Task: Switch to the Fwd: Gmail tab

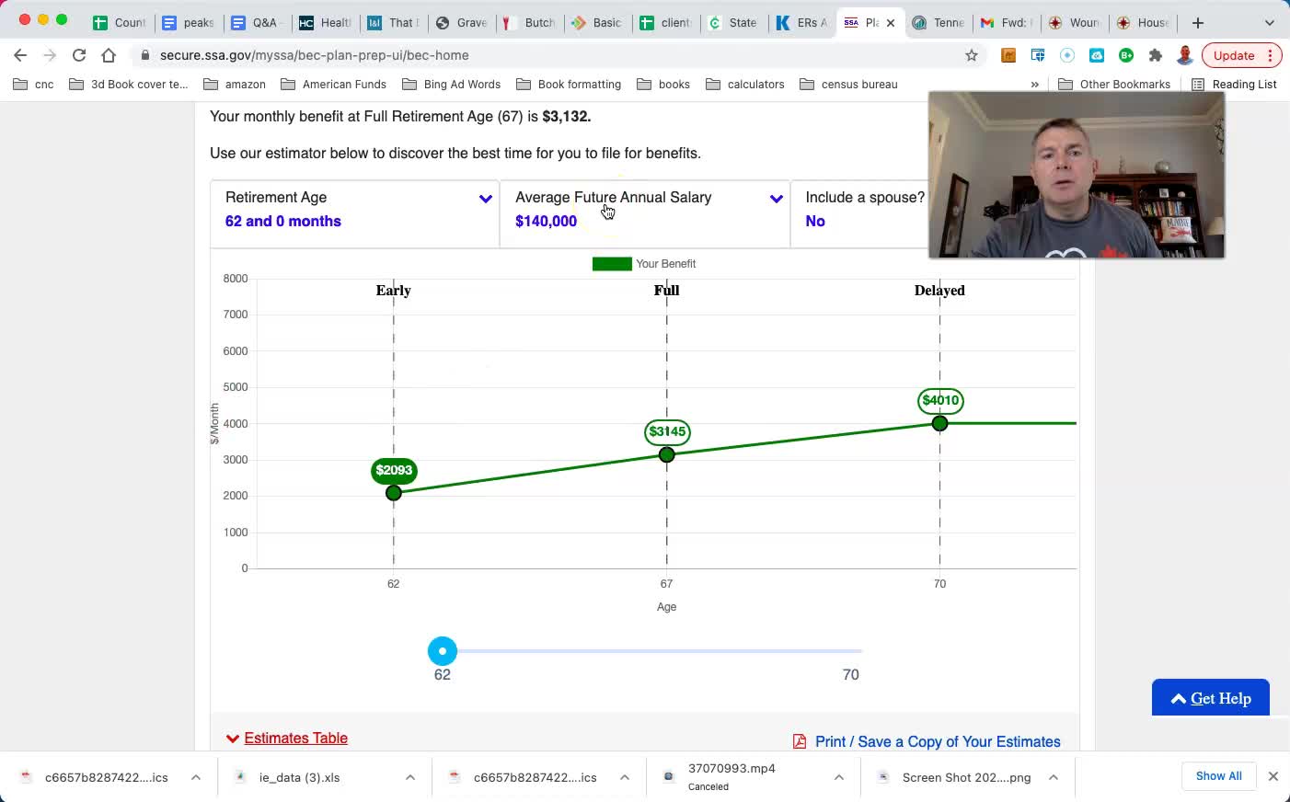Action: [x=1006, y=23]
